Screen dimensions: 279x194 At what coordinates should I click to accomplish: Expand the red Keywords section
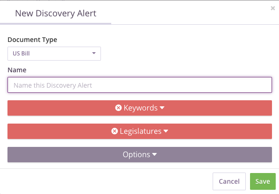pyautogui.click(x=140, y=108)
